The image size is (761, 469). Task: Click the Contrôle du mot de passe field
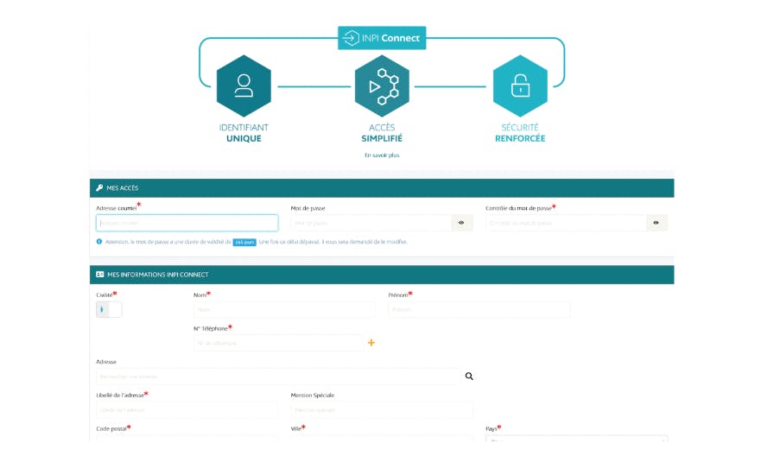[x=566, y=223]
